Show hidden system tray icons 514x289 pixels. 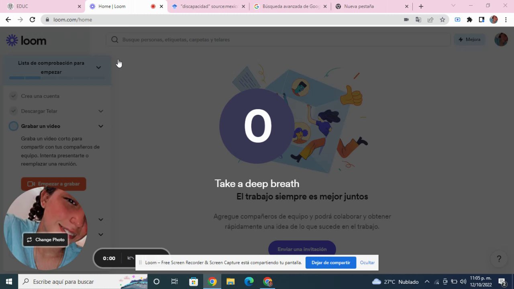coord(427,281)
